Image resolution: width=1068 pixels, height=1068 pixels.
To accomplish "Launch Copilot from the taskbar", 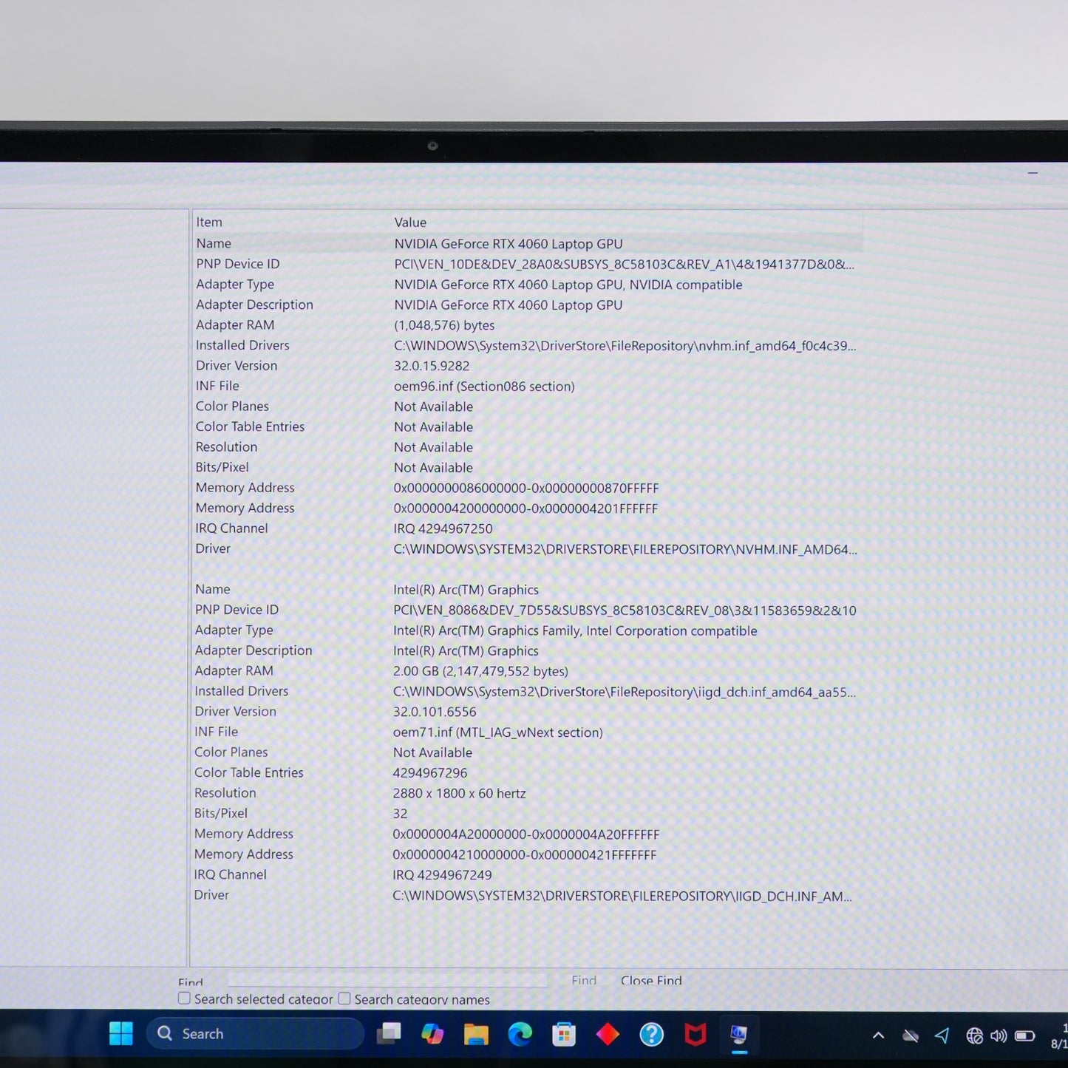I will [x=432, y=1034].
